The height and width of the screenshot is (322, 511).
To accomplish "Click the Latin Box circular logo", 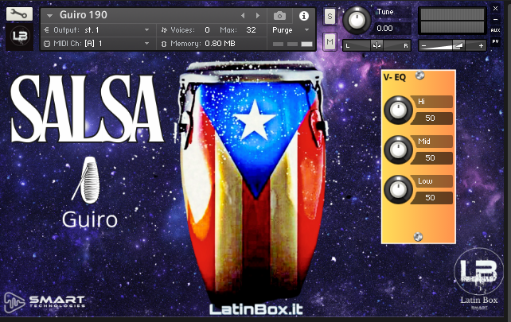I will (x=478, y=271).
